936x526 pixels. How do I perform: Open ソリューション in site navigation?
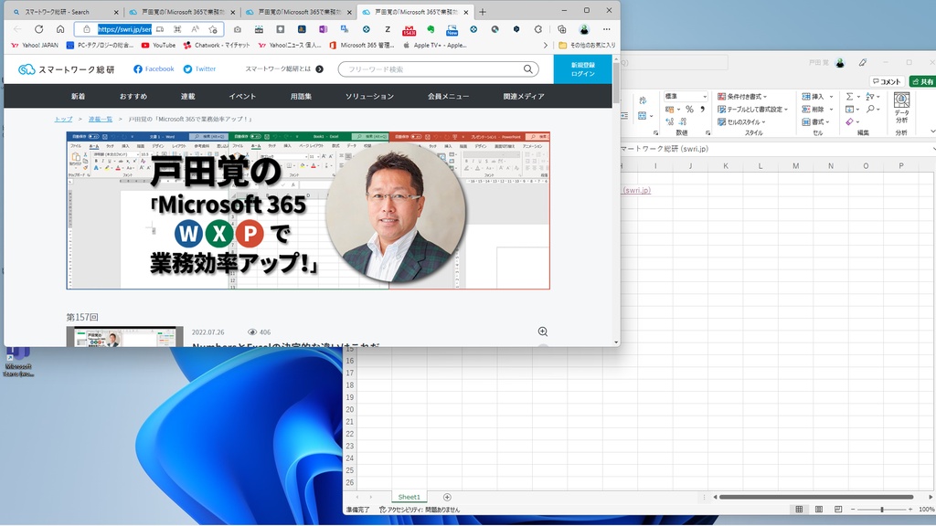(369, 96)
